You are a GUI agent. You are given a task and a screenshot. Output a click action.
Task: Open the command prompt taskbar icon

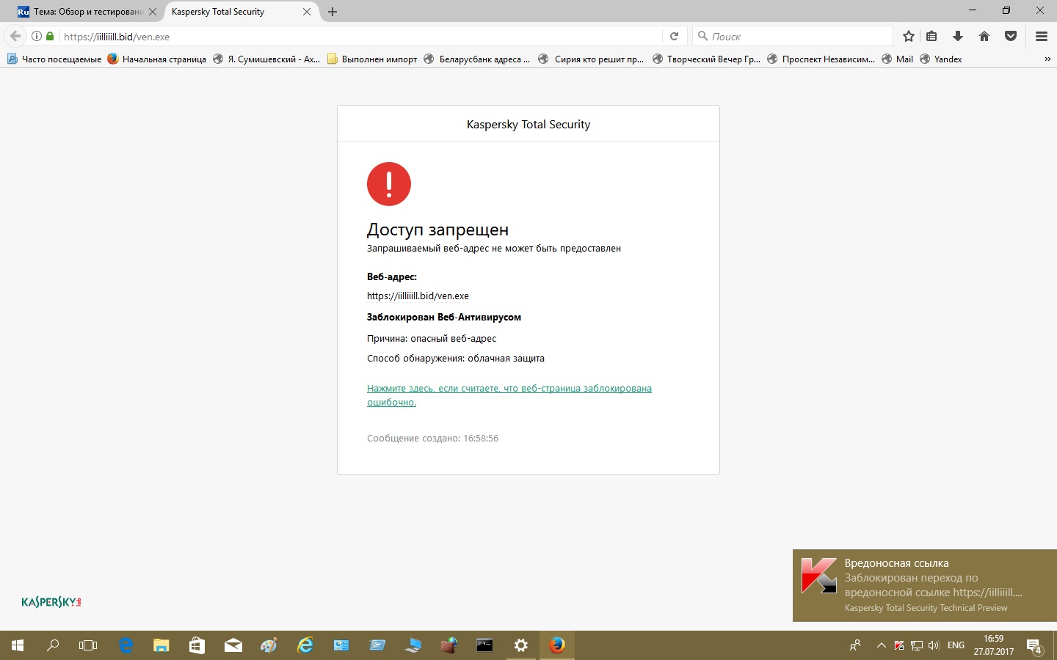485,645
